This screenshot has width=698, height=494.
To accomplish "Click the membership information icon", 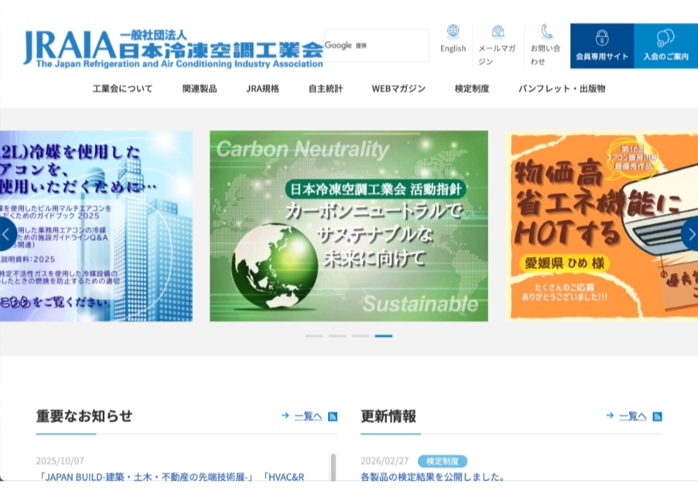I will [666, 38].
